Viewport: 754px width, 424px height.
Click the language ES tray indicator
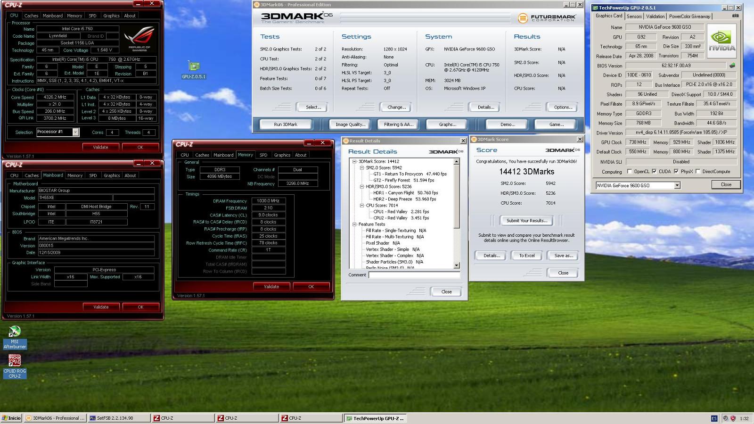click(714, 418)
